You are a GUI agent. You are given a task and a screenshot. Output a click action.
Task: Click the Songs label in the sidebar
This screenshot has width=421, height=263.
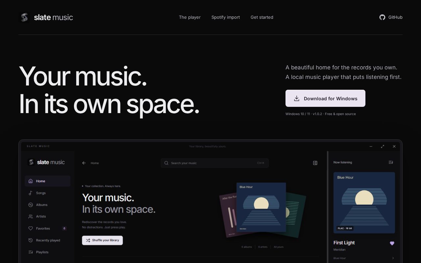point(41,193)
